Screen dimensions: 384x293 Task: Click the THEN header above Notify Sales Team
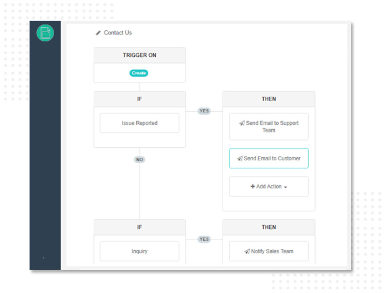(269, 227)
